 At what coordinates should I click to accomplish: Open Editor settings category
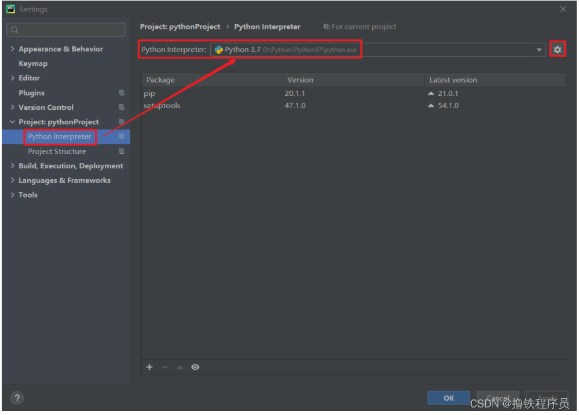click(x=29, y=78)
